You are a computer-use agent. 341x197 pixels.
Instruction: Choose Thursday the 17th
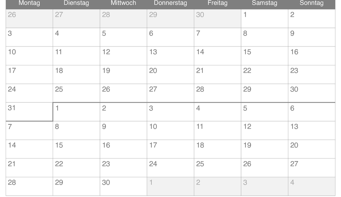pyautogui.click(x=170, y=149)
